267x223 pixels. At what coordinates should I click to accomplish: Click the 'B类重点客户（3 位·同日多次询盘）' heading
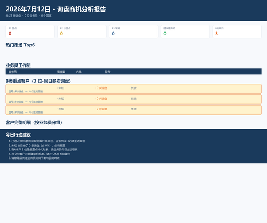tap(38, 81)
